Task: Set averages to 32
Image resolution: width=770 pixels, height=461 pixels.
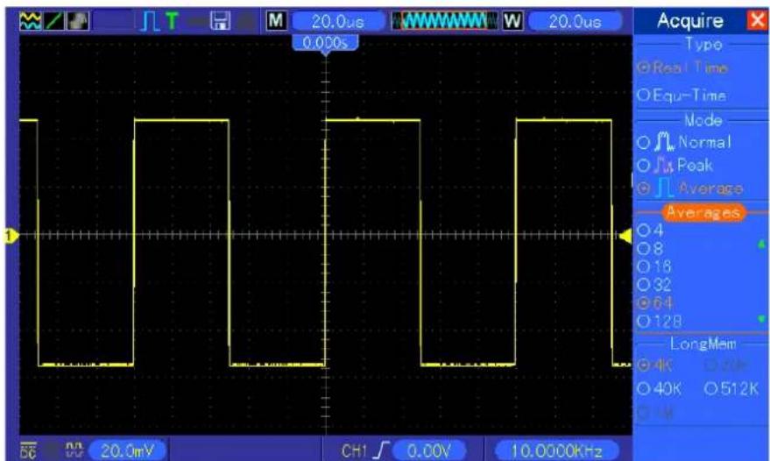Action: pos(654,285)
